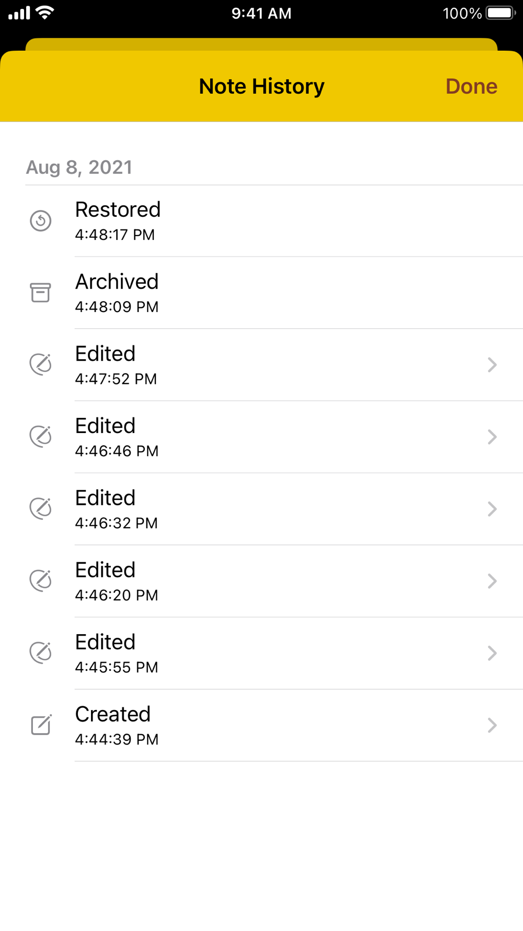Viewport: 523px width, 931px height.
Task: Tap the pencil icon for 4:45:55 PM edit
Action: [40, 653]
